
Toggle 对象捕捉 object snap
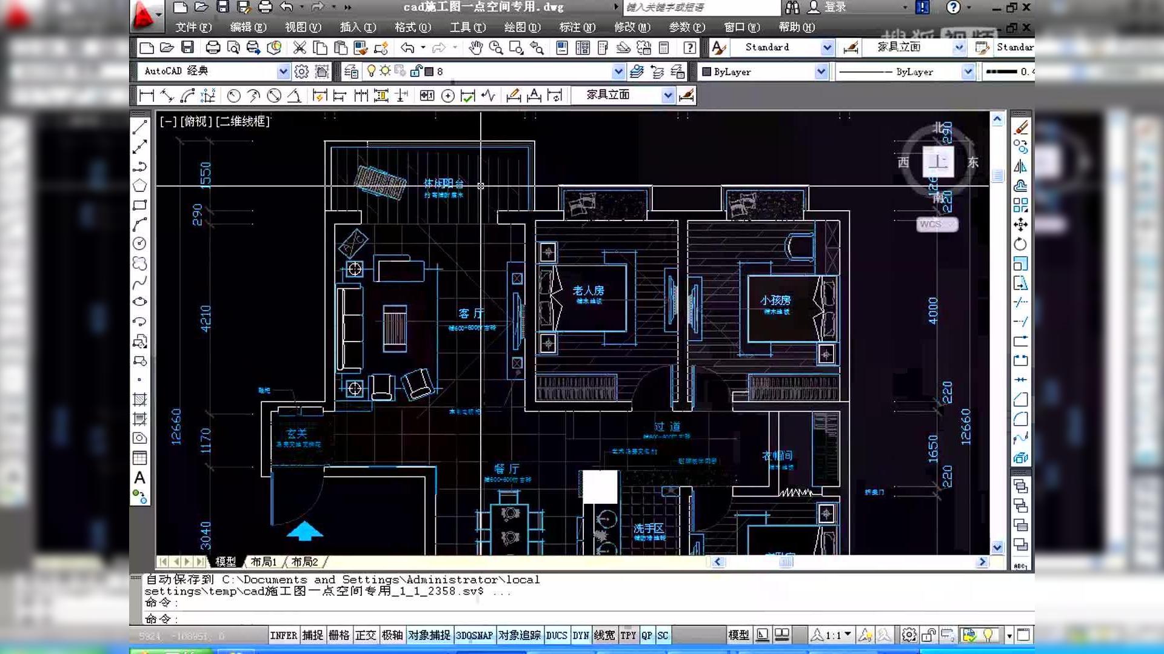429,635
